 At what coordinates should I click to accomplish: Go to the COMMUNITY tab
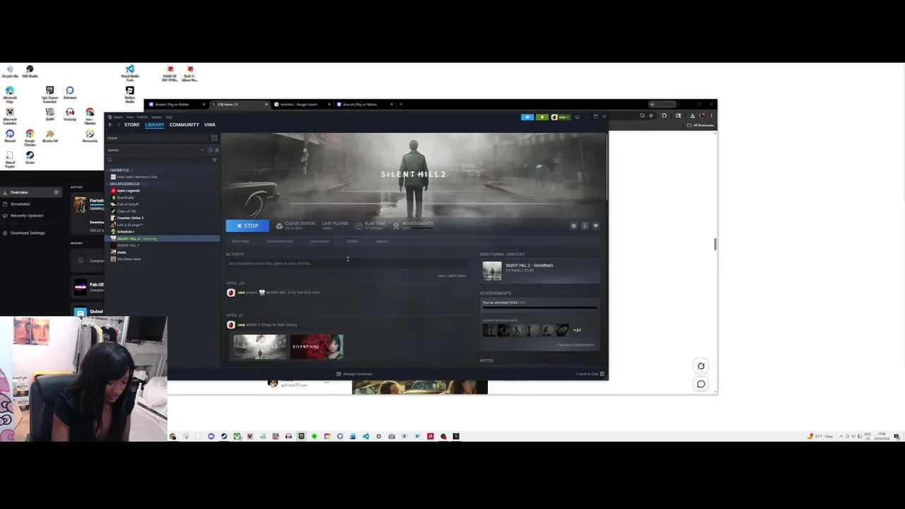pos(184,124)
